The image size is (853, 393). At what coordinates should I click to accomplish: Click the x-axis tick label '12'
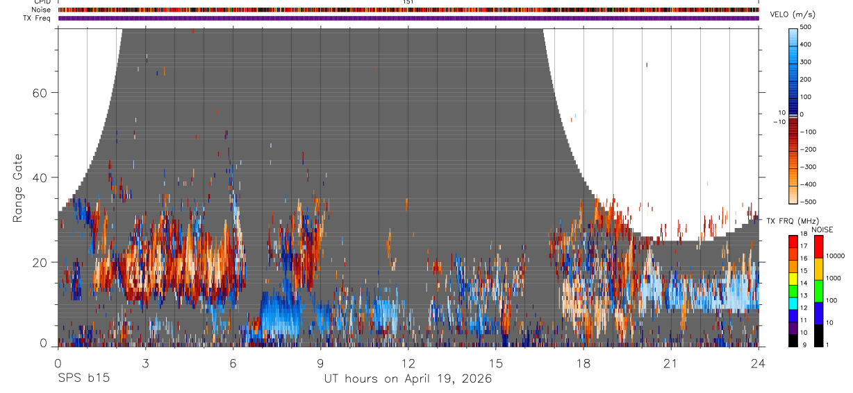pyautogui.click(x=408, y=363)
